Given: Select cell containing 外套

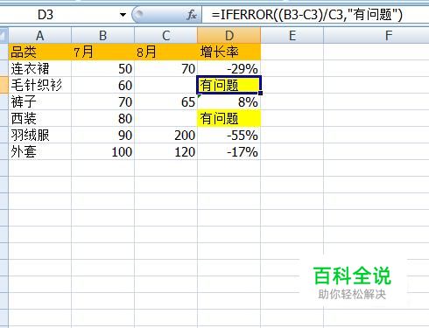Looking at the screenshot, I should [x=39, y=151].
